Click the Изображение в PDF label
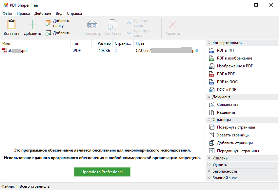Viewport: 279px width, 190px height. pyautogui.click(x=235, y=66)
